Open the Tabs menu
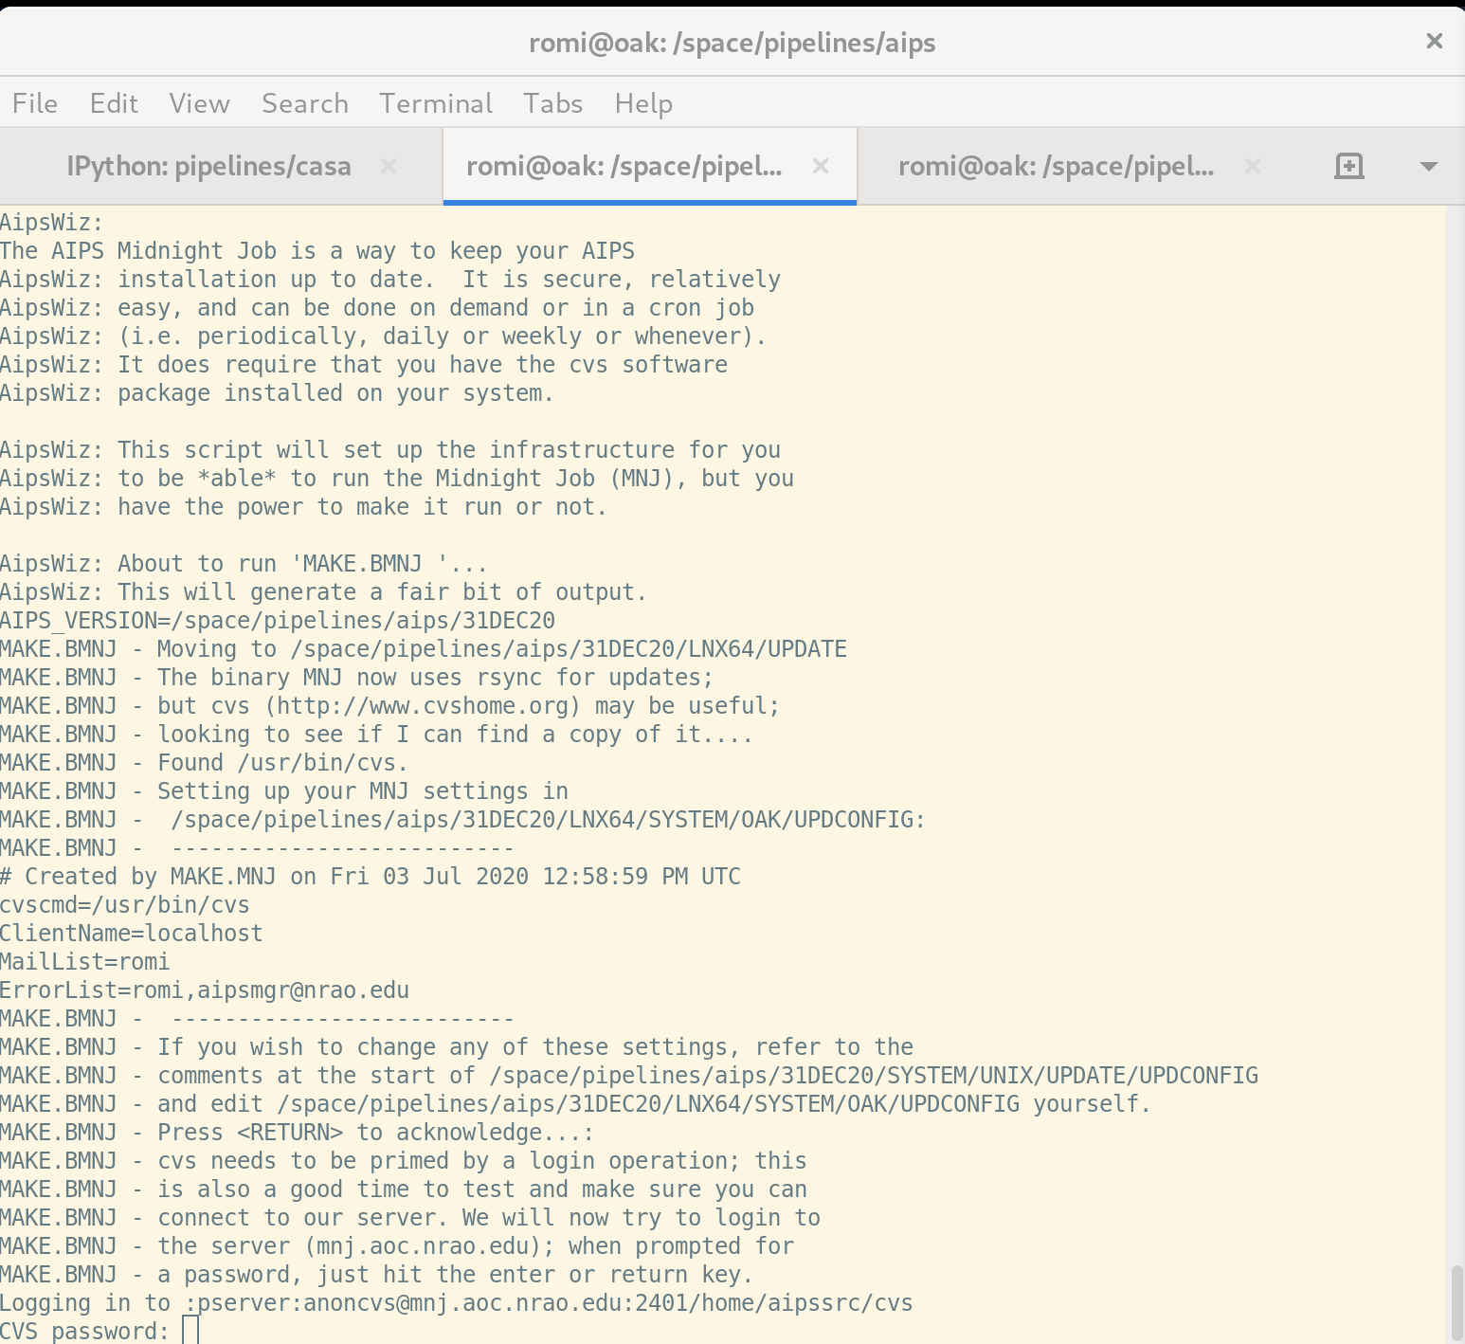The width and height of the screenshot is (1465, 1344). (553, 103)
